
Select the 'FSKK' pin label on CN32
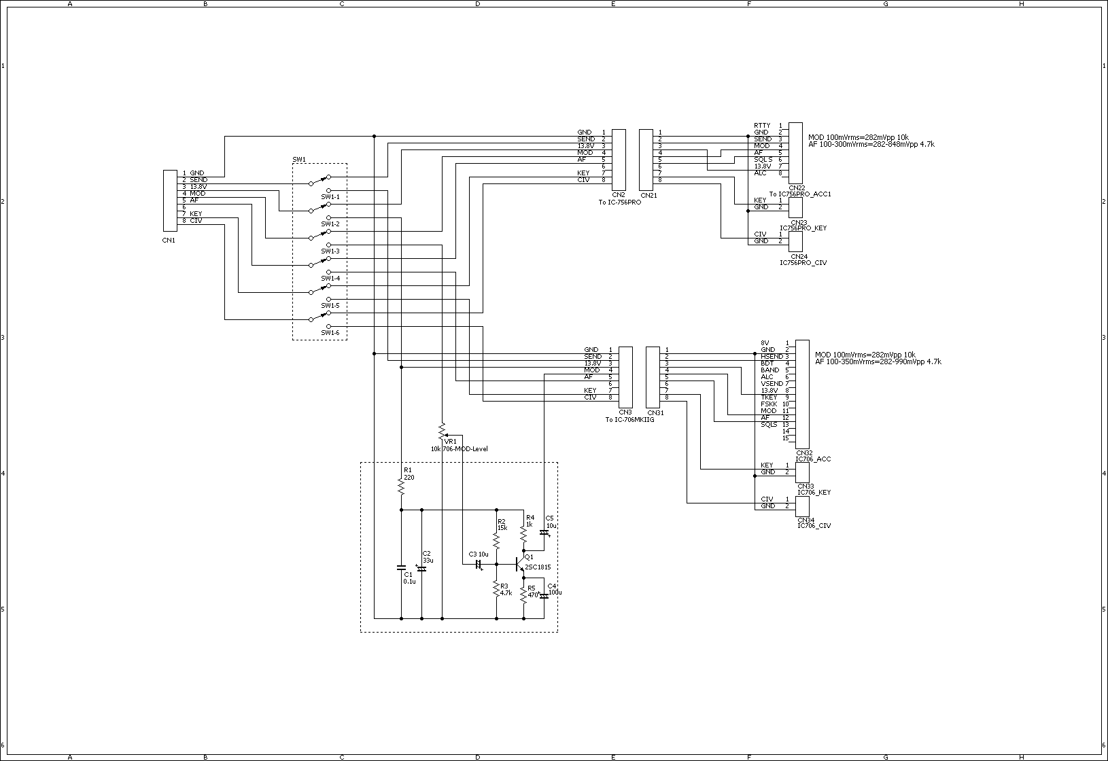769,404
